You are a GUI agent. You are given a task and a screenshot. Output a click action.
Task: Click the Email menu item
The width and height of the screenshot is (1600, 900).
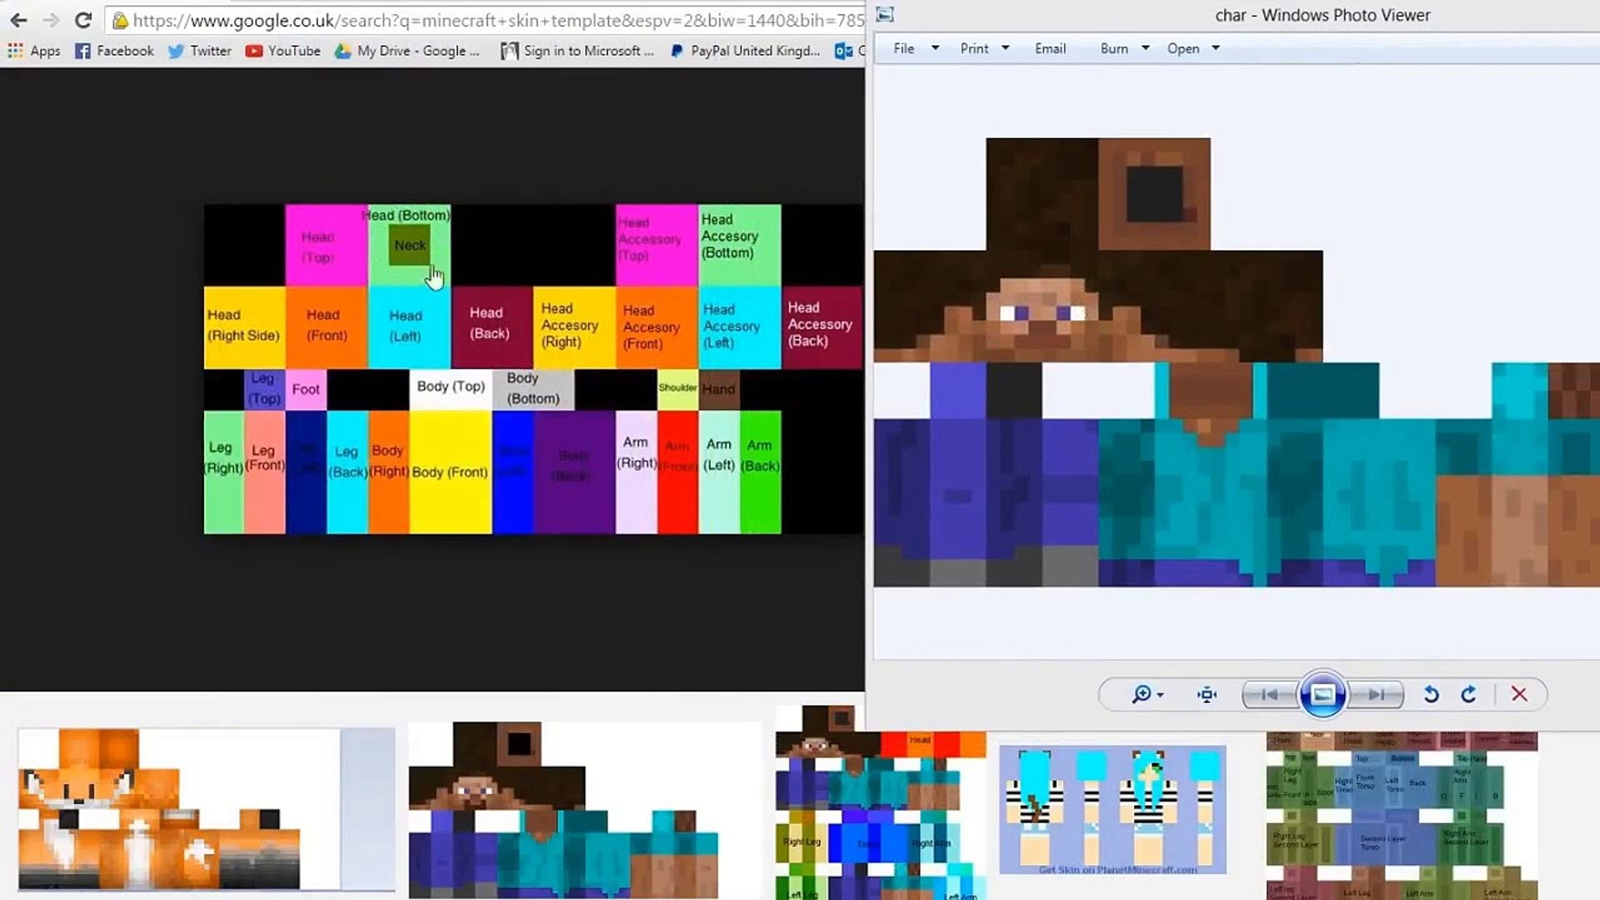(x=1050, y=48)
